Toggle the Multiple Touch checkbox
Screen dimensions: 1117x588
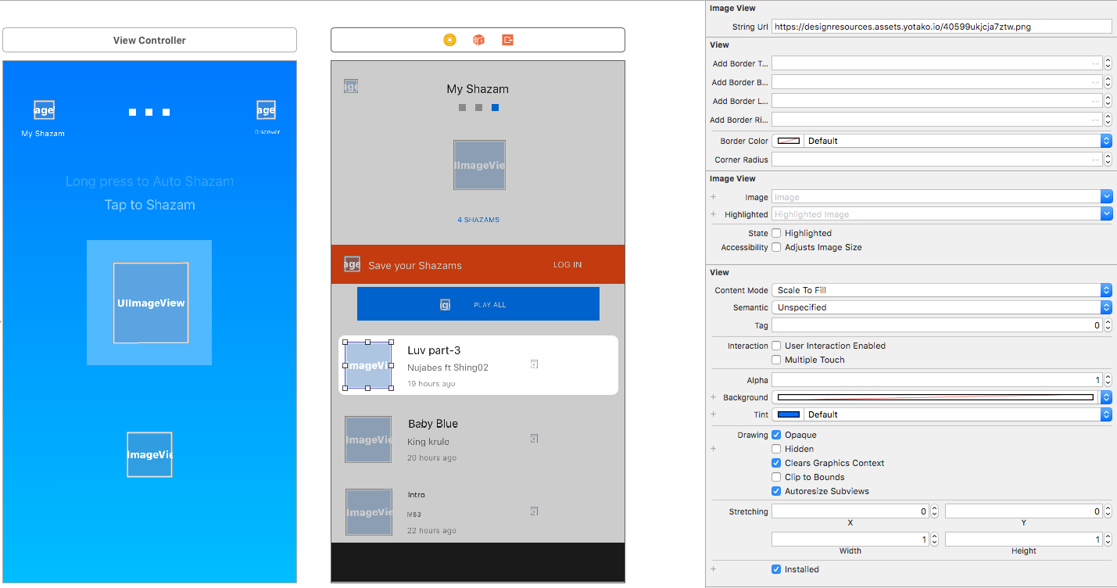[x=776, y=360]
